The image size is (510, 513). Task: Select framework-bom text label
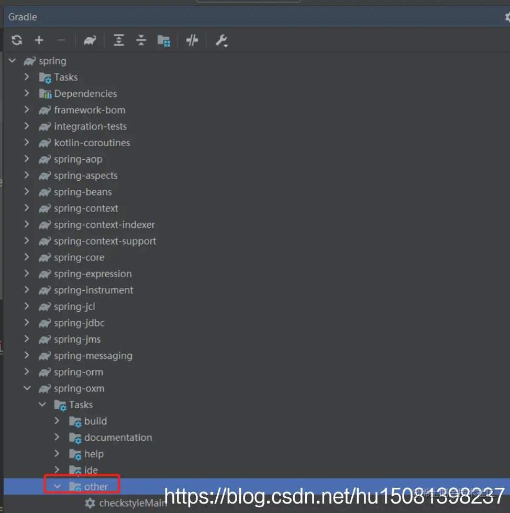point(90,110)
